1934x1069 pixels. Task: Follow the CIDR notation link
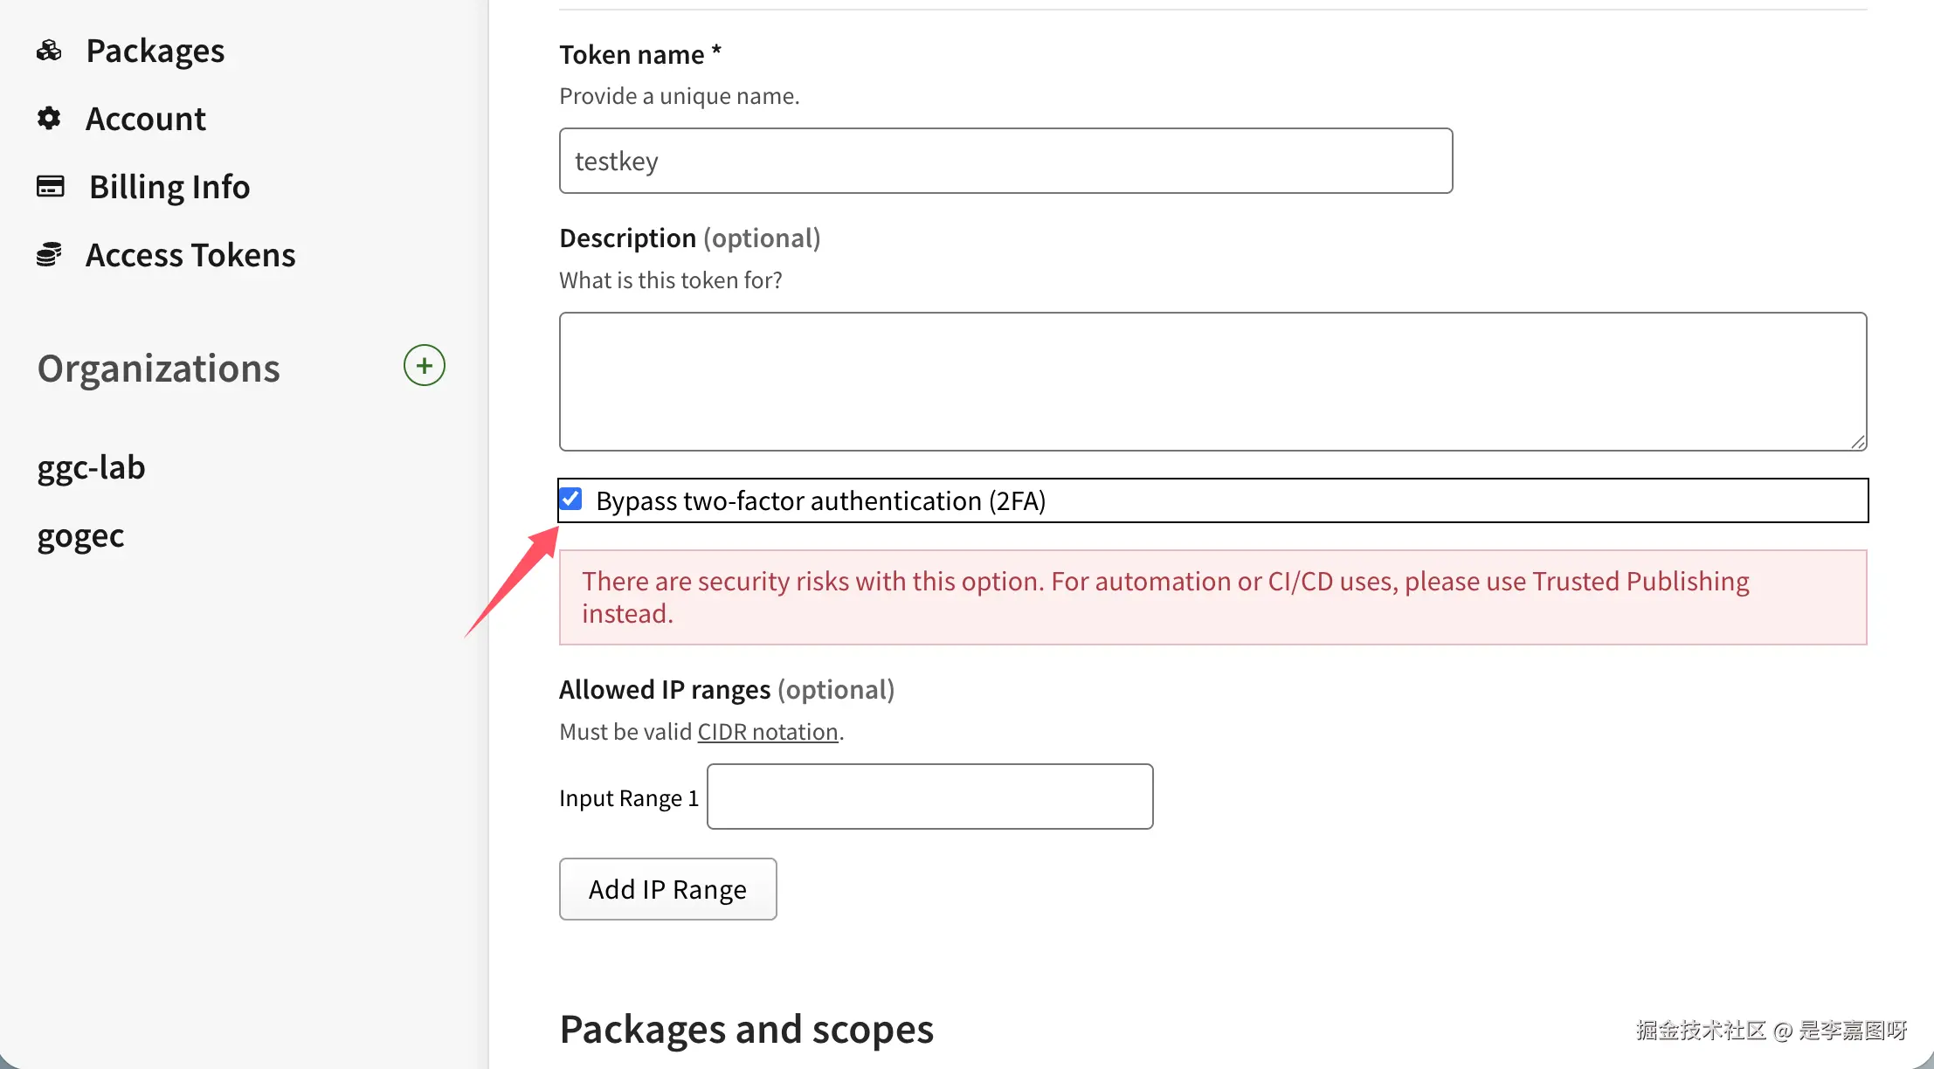point(767,732)
